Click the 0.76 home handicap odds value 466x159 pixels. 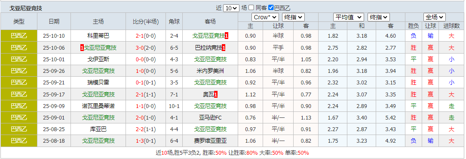[x=251, y=118]
